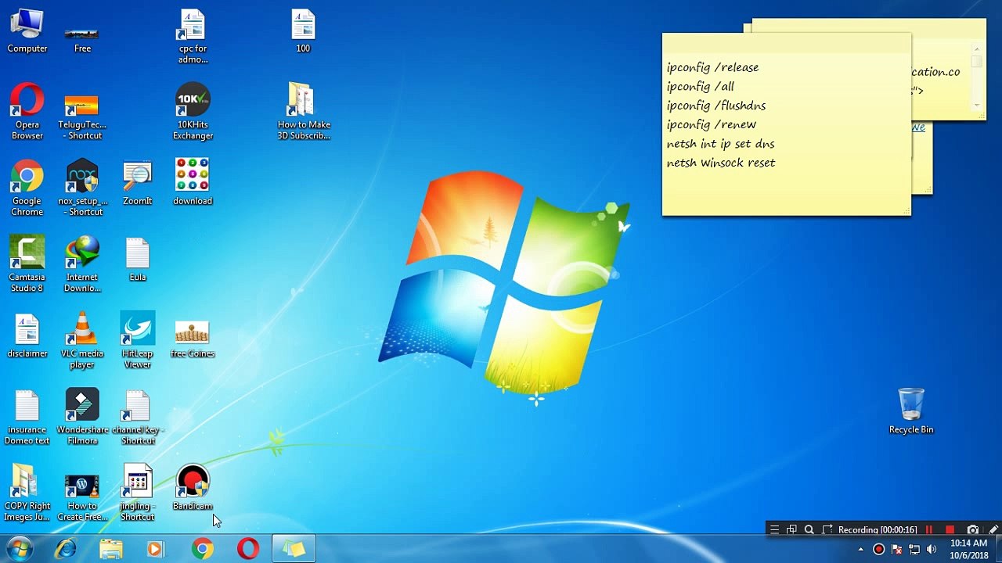
Task: Select the Sticky Notes taskbar button
Action: click(294, 549)
